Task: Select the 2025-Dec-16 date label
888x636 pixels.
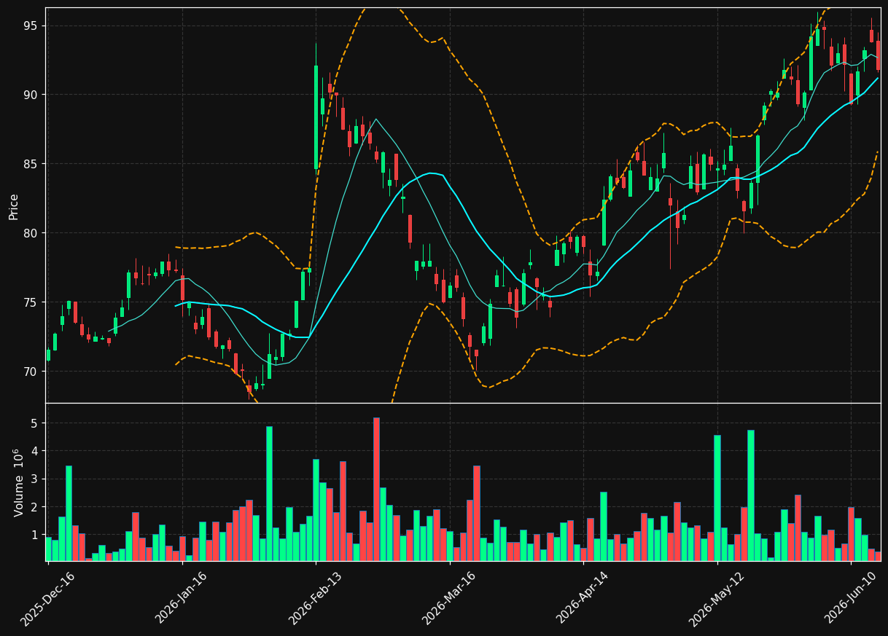Action: 47,599
